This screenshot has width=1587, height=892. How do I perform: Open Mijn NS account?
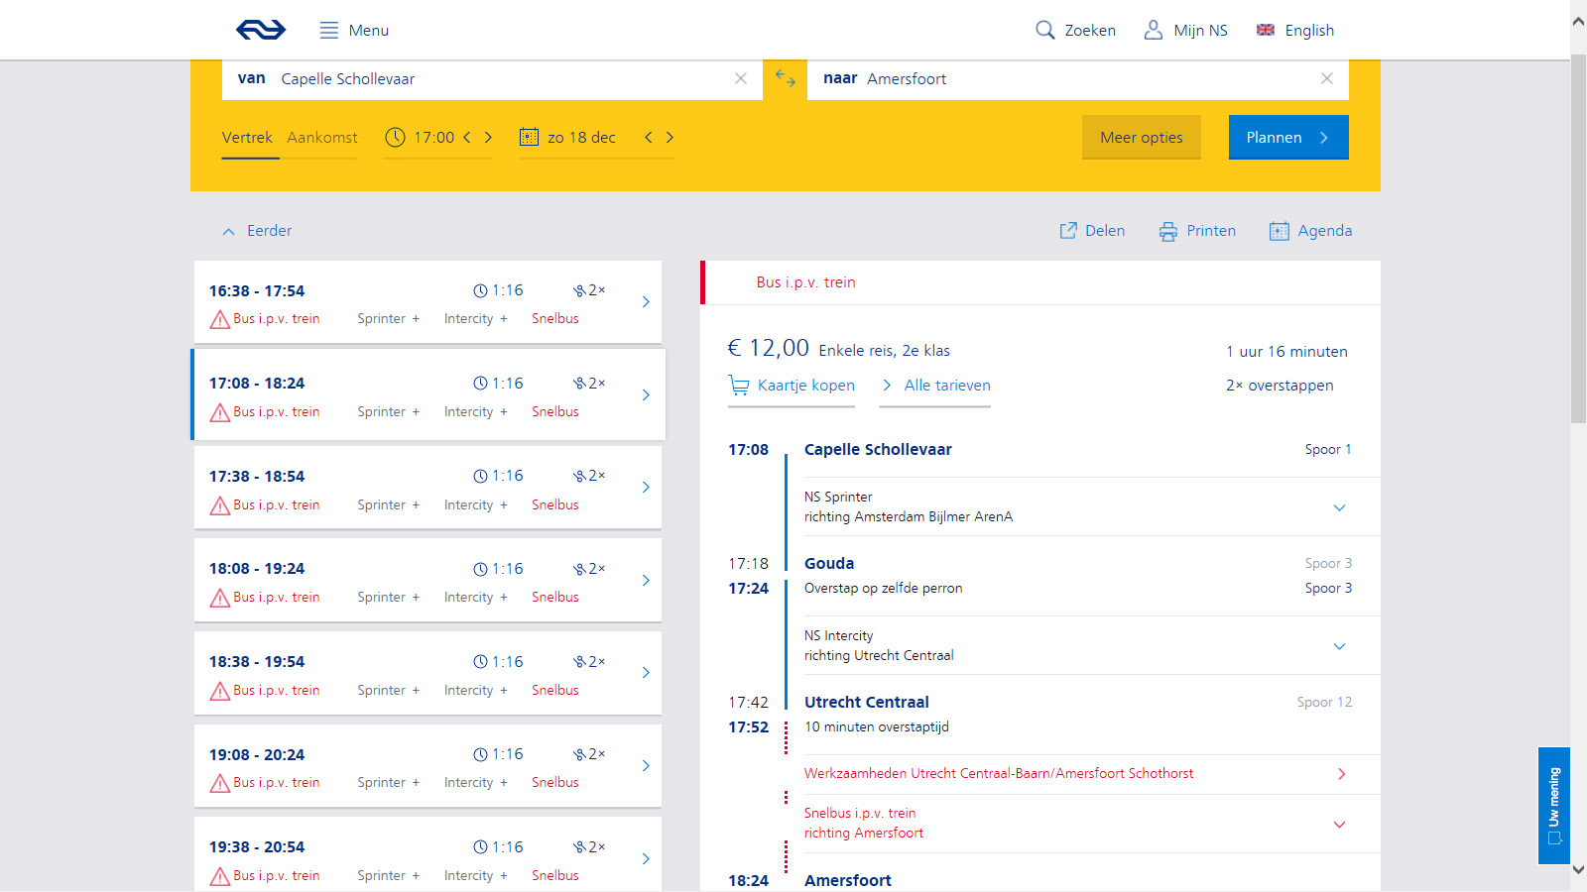click(1186, 31)
